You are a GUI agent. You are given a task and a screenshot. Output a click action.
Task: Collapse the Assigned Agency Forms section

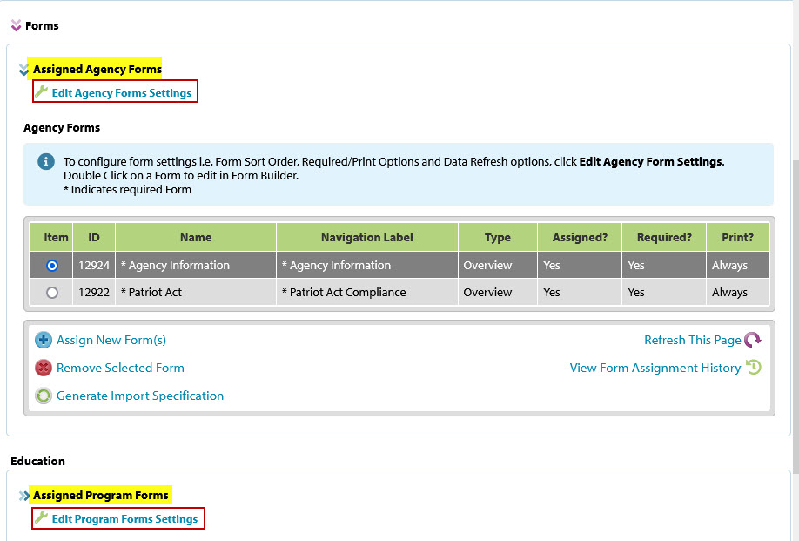(23, 70)
